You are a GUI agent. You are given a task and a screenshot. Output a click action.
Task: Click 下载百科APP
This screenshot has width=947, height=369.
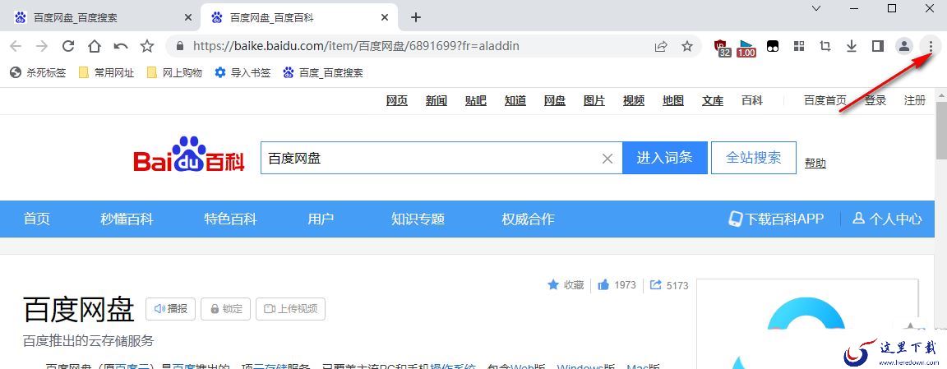tap(776, 219)
